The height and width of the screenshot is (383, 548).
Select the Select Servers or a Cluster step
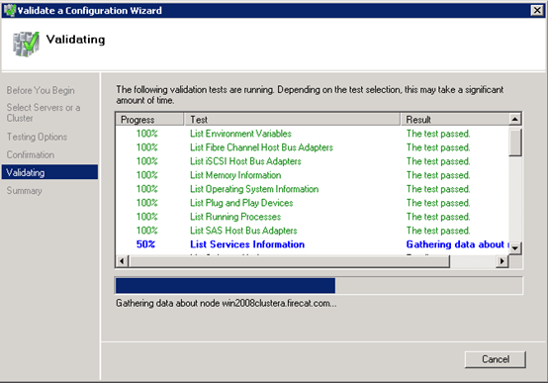44,113
